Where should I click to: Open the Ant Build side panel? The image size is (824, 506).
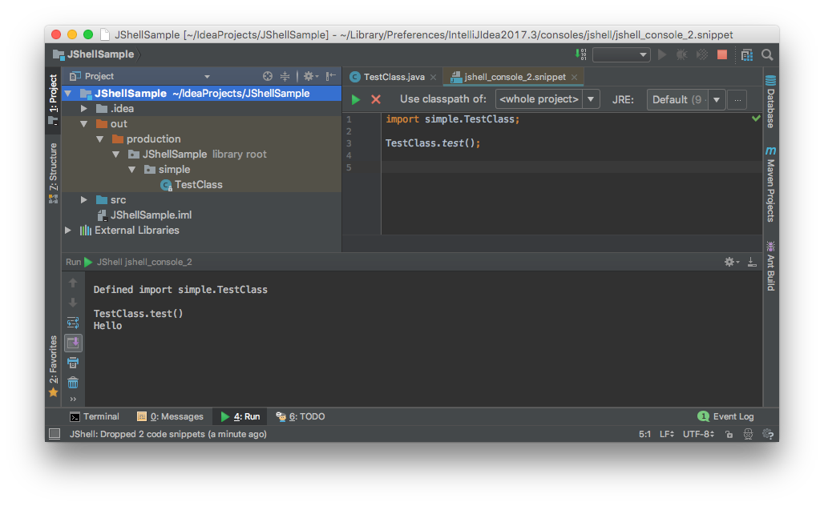click(x=770, y=266)
